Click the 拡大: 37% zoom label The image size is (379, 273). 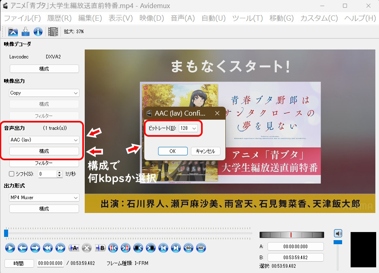tap(74, 32)
